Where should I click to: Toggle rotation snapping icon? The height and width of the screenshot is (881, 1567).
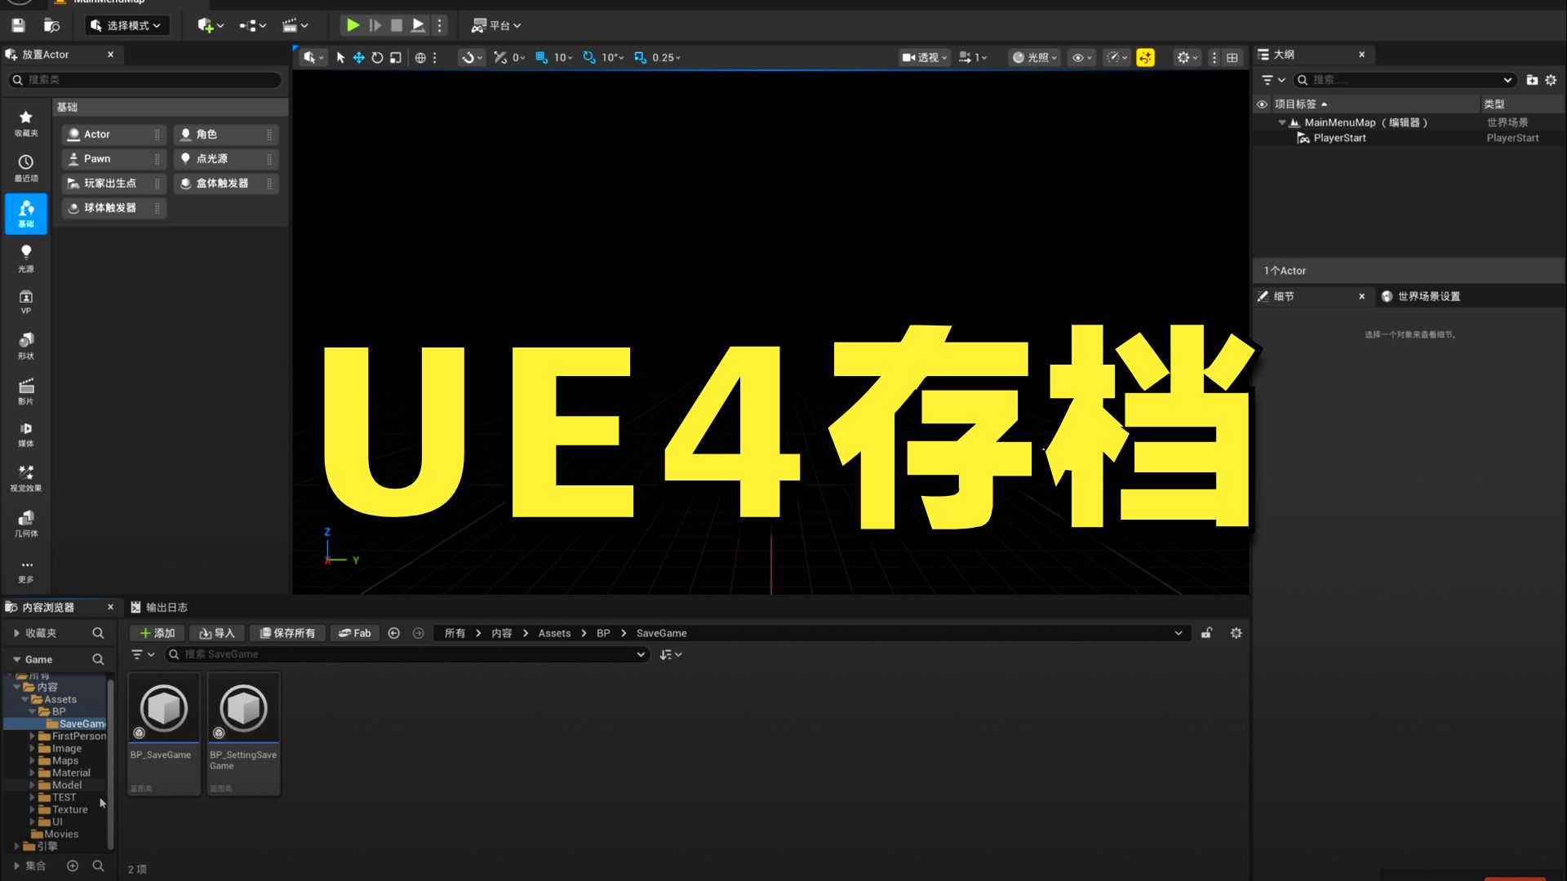589,58
